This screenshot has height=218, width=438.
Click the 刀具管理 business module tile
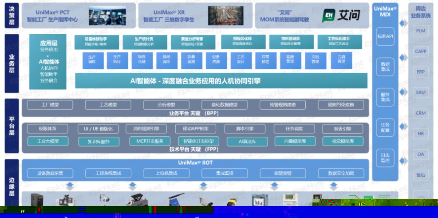click(341, 59)
